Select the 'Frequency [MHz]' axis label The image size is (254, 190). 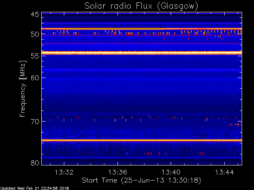(x=23, y=89)
